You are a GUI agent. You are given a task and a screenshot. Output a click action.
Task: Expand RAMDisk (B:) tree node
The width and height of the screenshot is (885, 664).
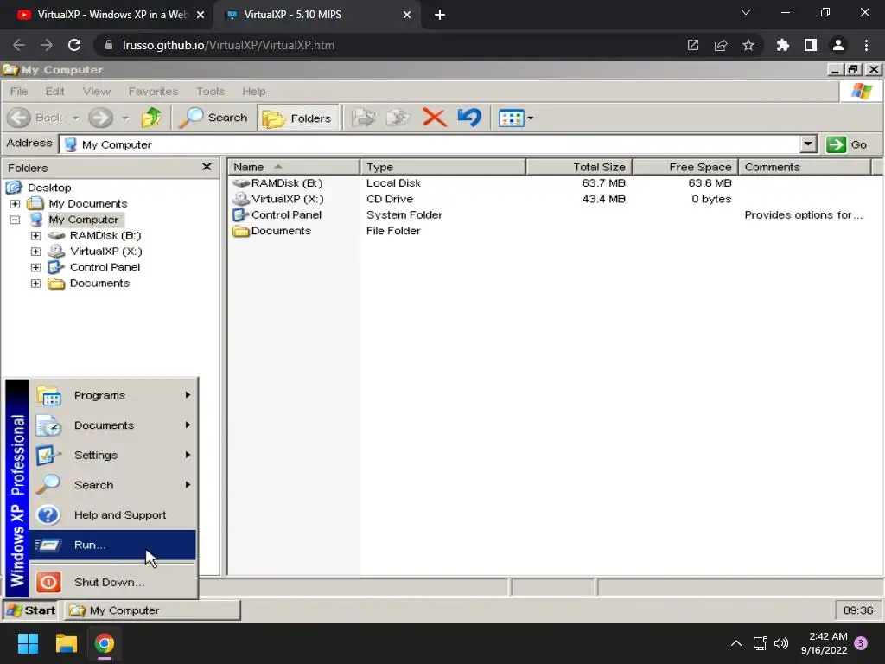click(x=36, y=235)
